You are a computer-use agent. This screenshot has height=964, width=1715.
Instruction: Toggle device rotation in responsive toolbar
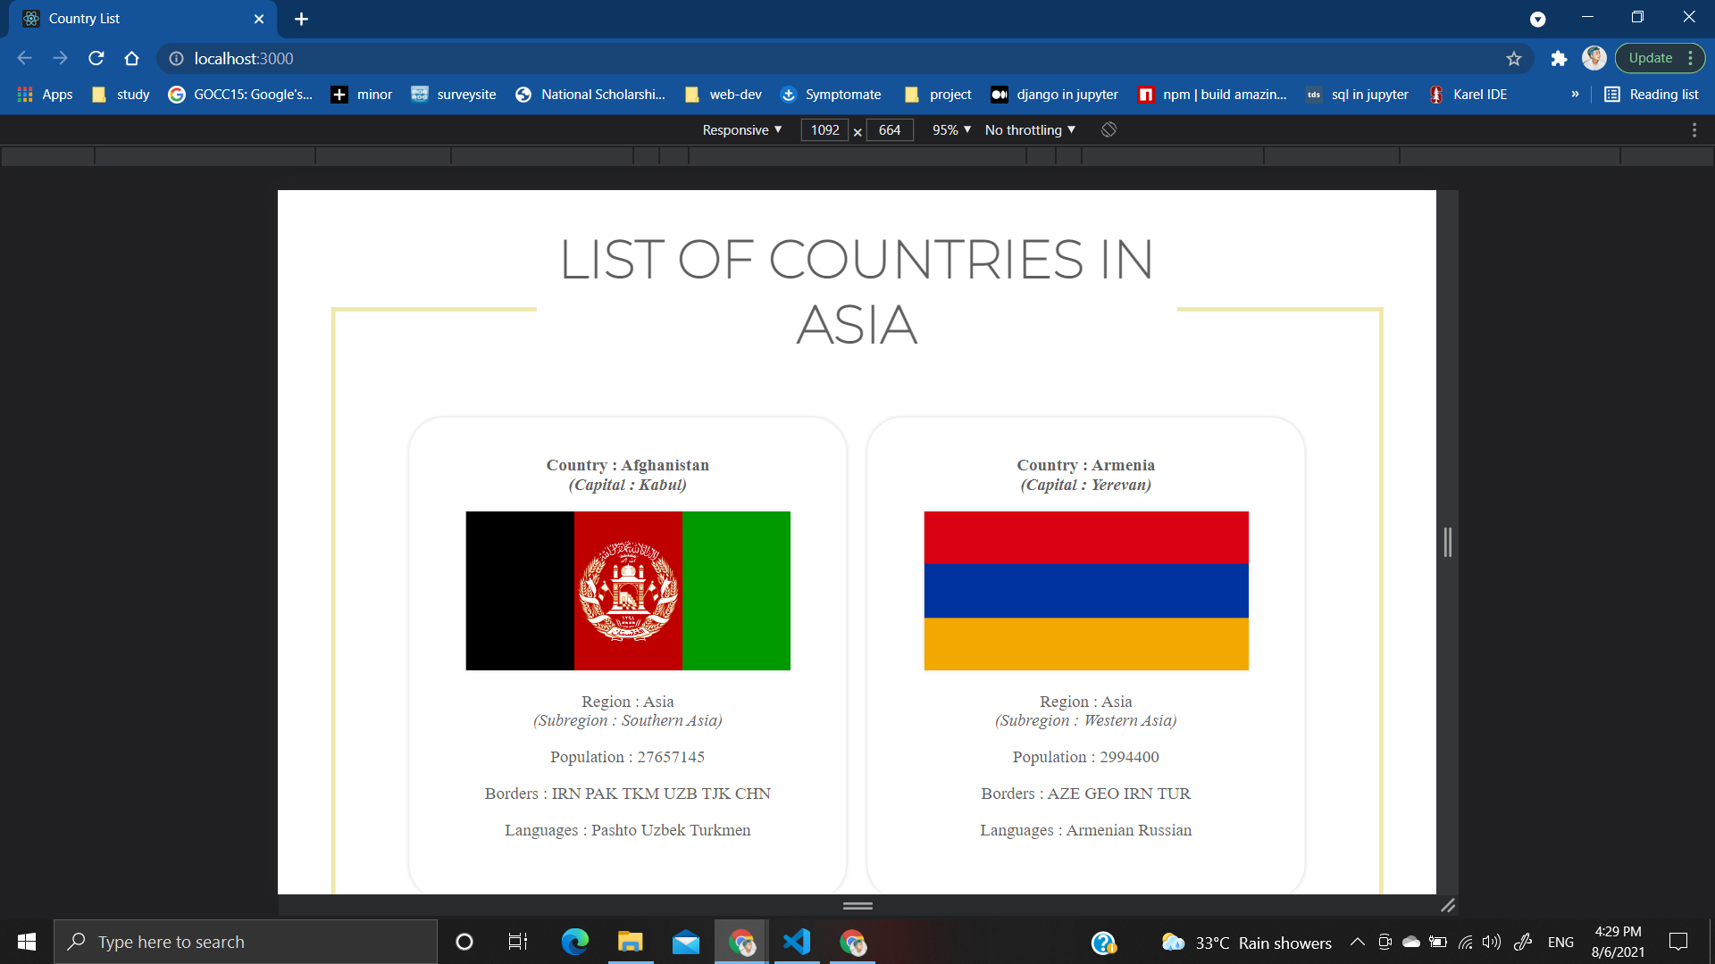(x=1108, y=129)
